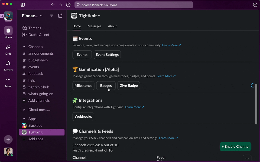Viewport: 260px width, 162px height.
Task: Collapse the Channels section arrow
Action: pyautogui.click(x=24, y=47)
